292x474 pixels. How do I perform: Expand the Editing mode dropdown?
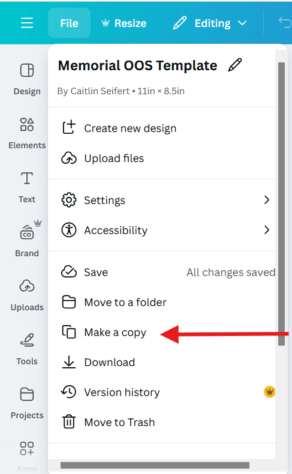tap(210, 23)
